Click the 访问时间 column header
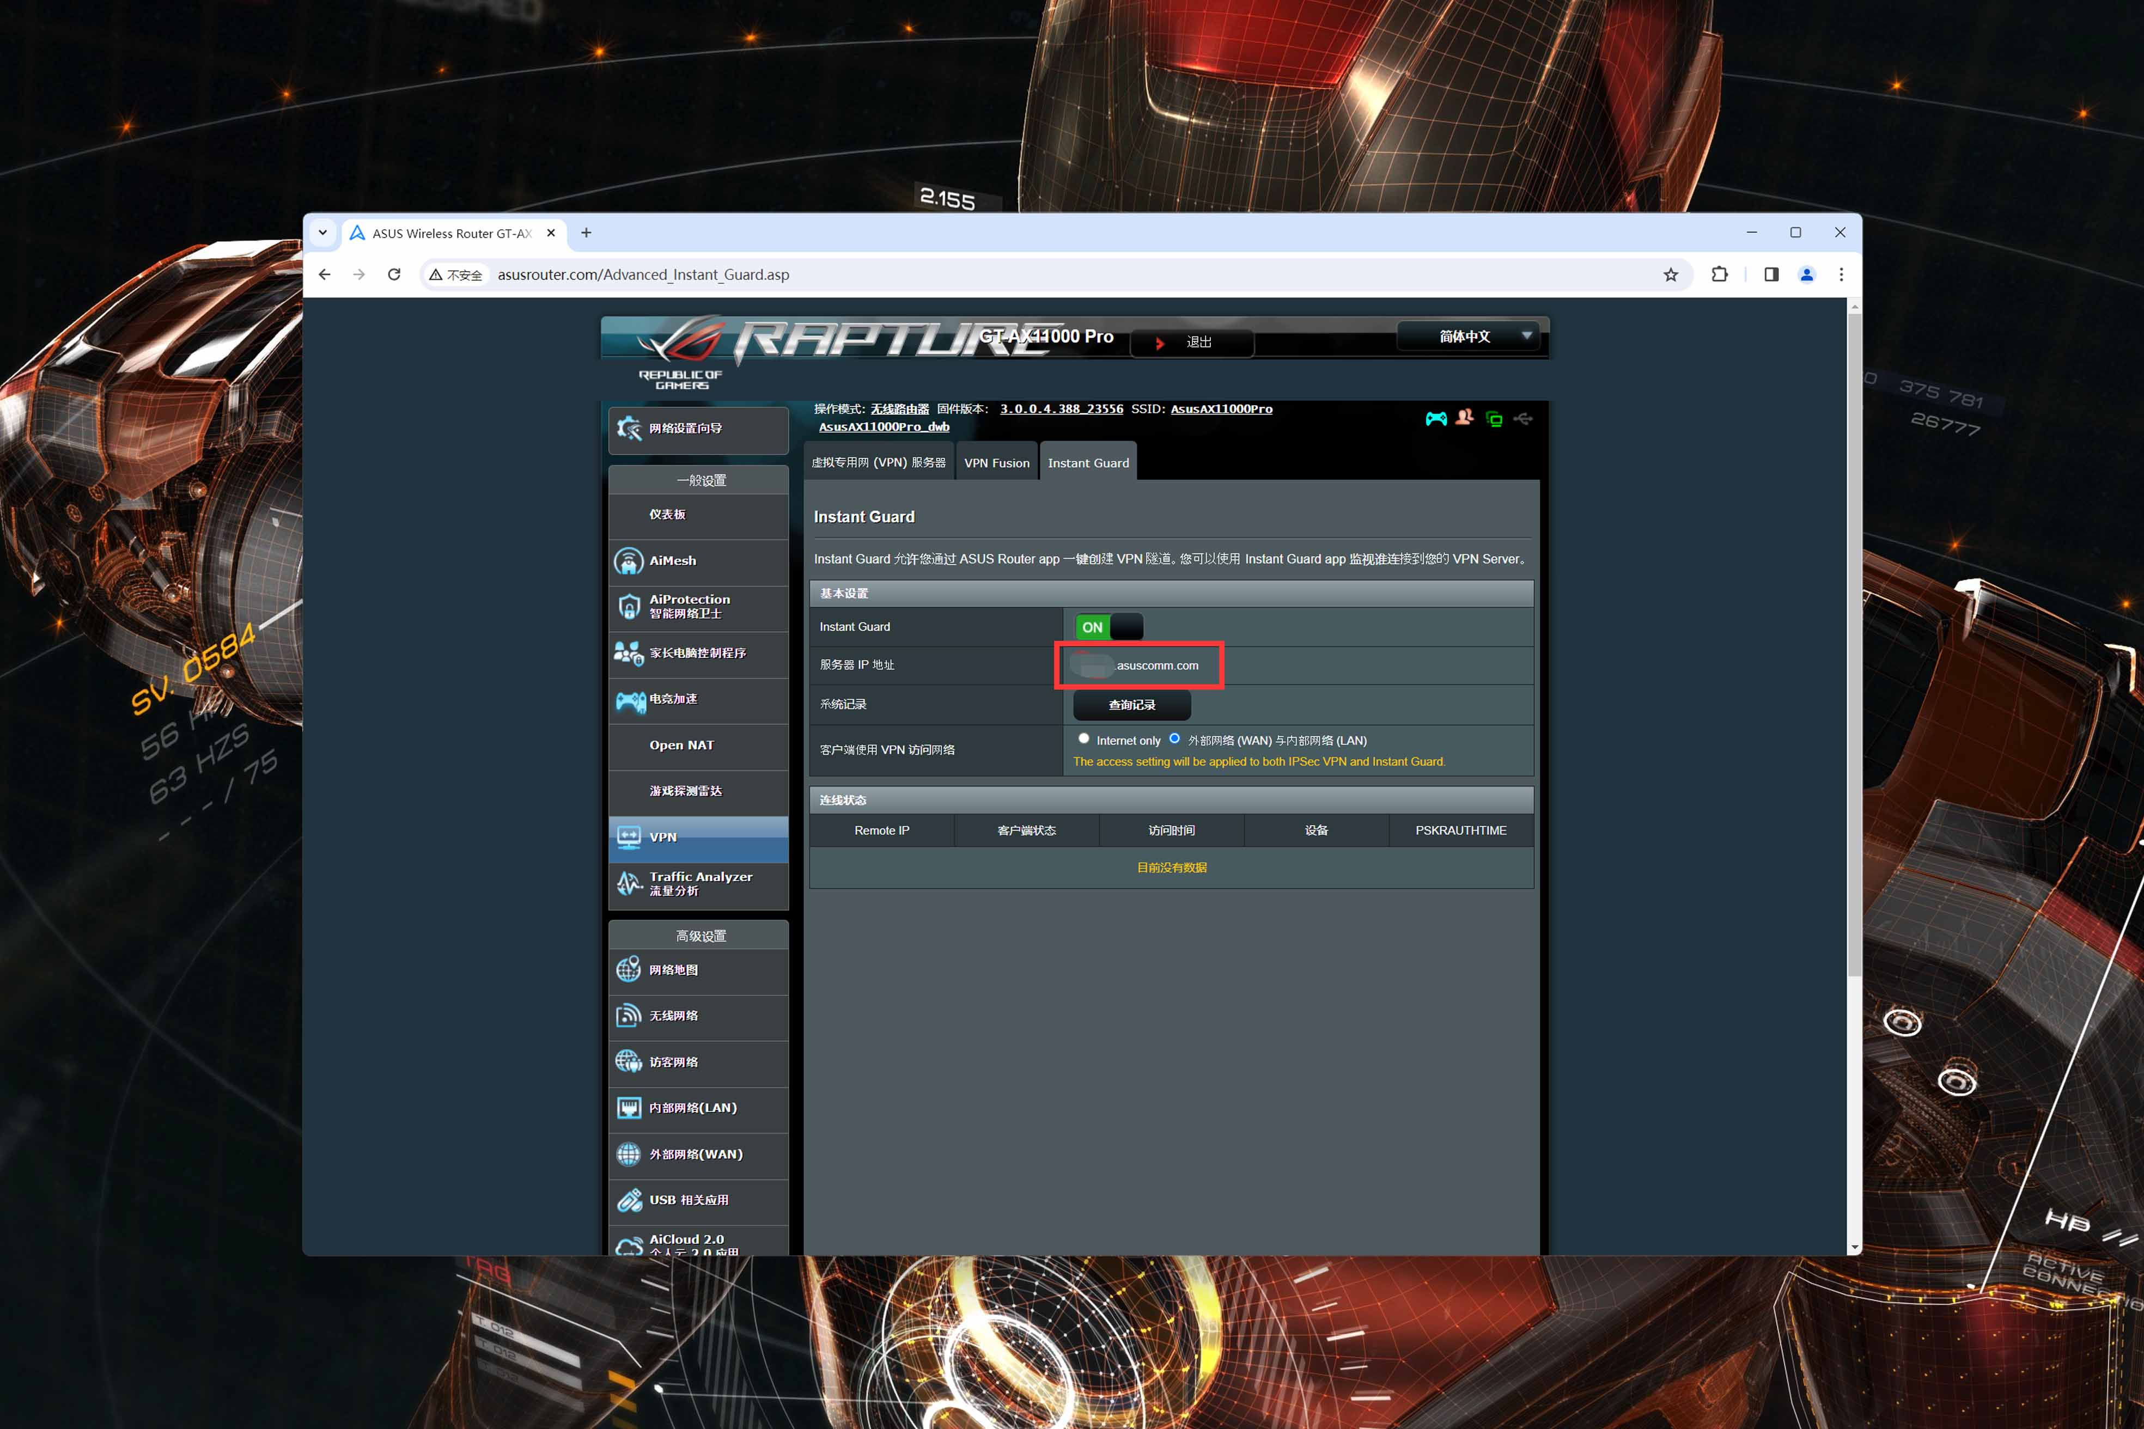2144x1429 pixels. [x=1171, y=830]
